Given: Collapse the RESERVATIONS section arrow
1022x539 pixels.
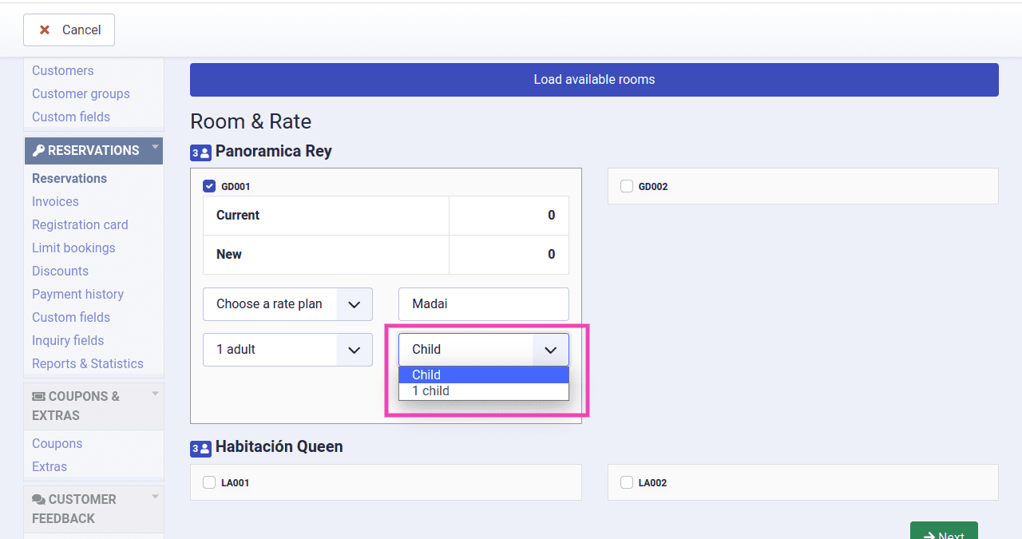Looking at the screenshot, I should [x=155, y=147].
